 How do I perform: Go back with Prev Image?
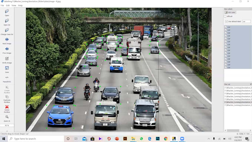[7, 50]
